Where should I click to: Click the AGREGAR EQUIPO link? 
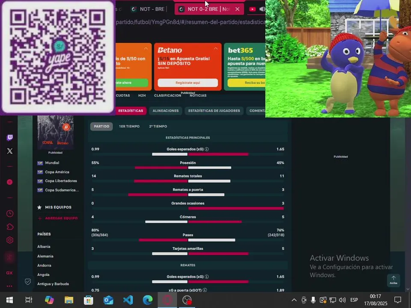[61, 218]
